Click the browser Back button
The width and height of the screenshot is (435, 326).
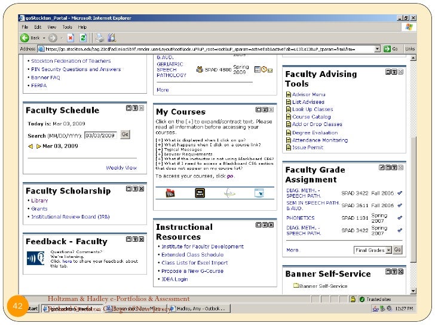coord(30,38)
